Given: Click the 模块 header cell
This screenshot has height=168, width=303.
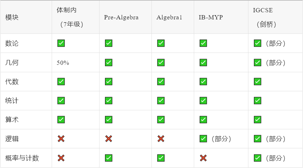Looking at the screenshot, I should [12, 17].
